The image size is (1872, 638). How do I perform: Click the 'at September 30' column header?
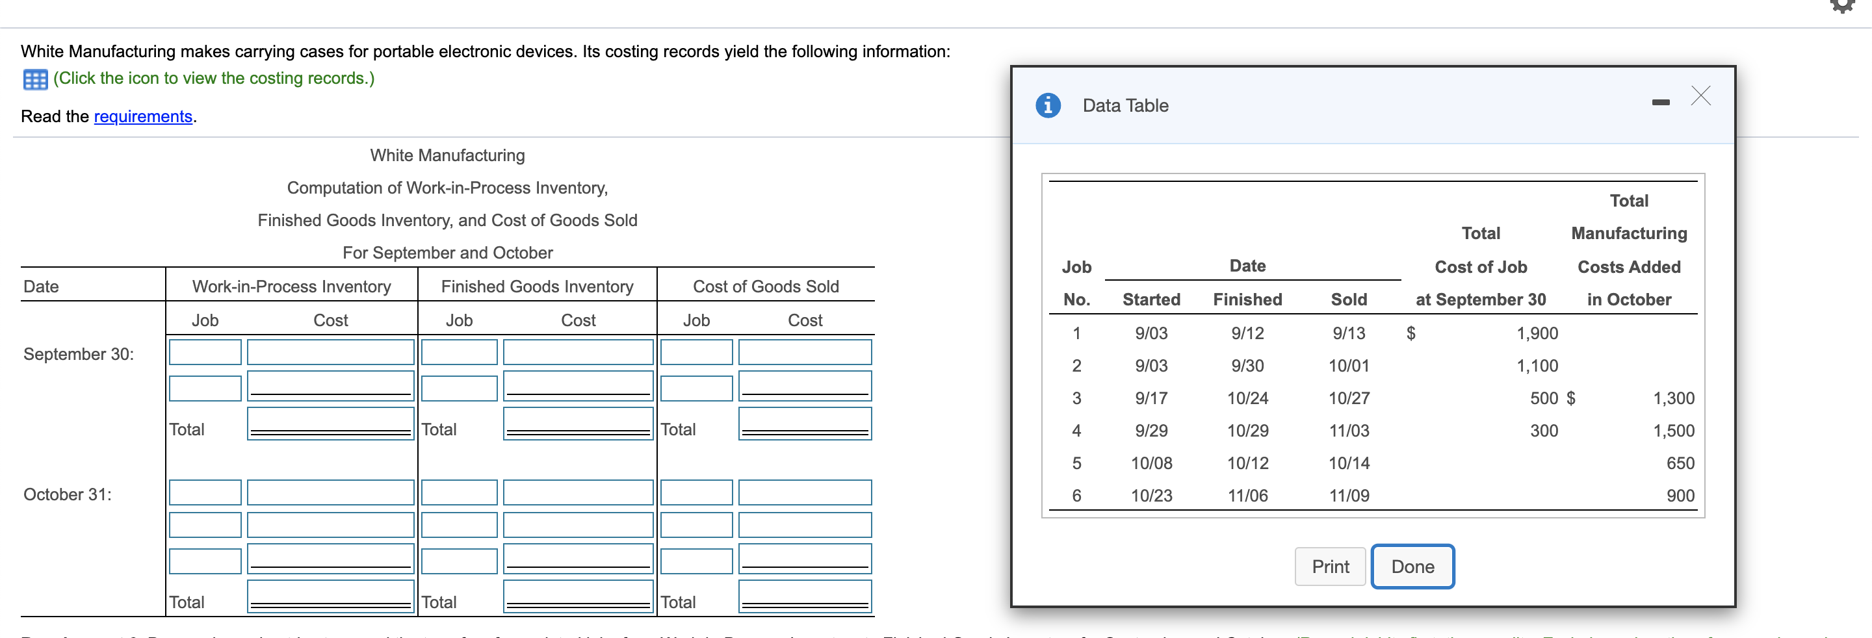pyautogui.click(x=1480, y=300)
